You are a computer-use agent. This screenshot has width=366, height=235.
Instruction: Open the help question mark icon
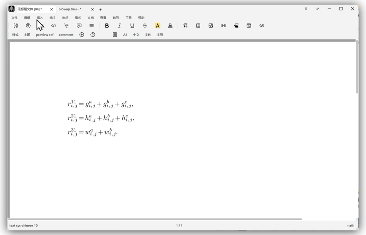point(93,35)
